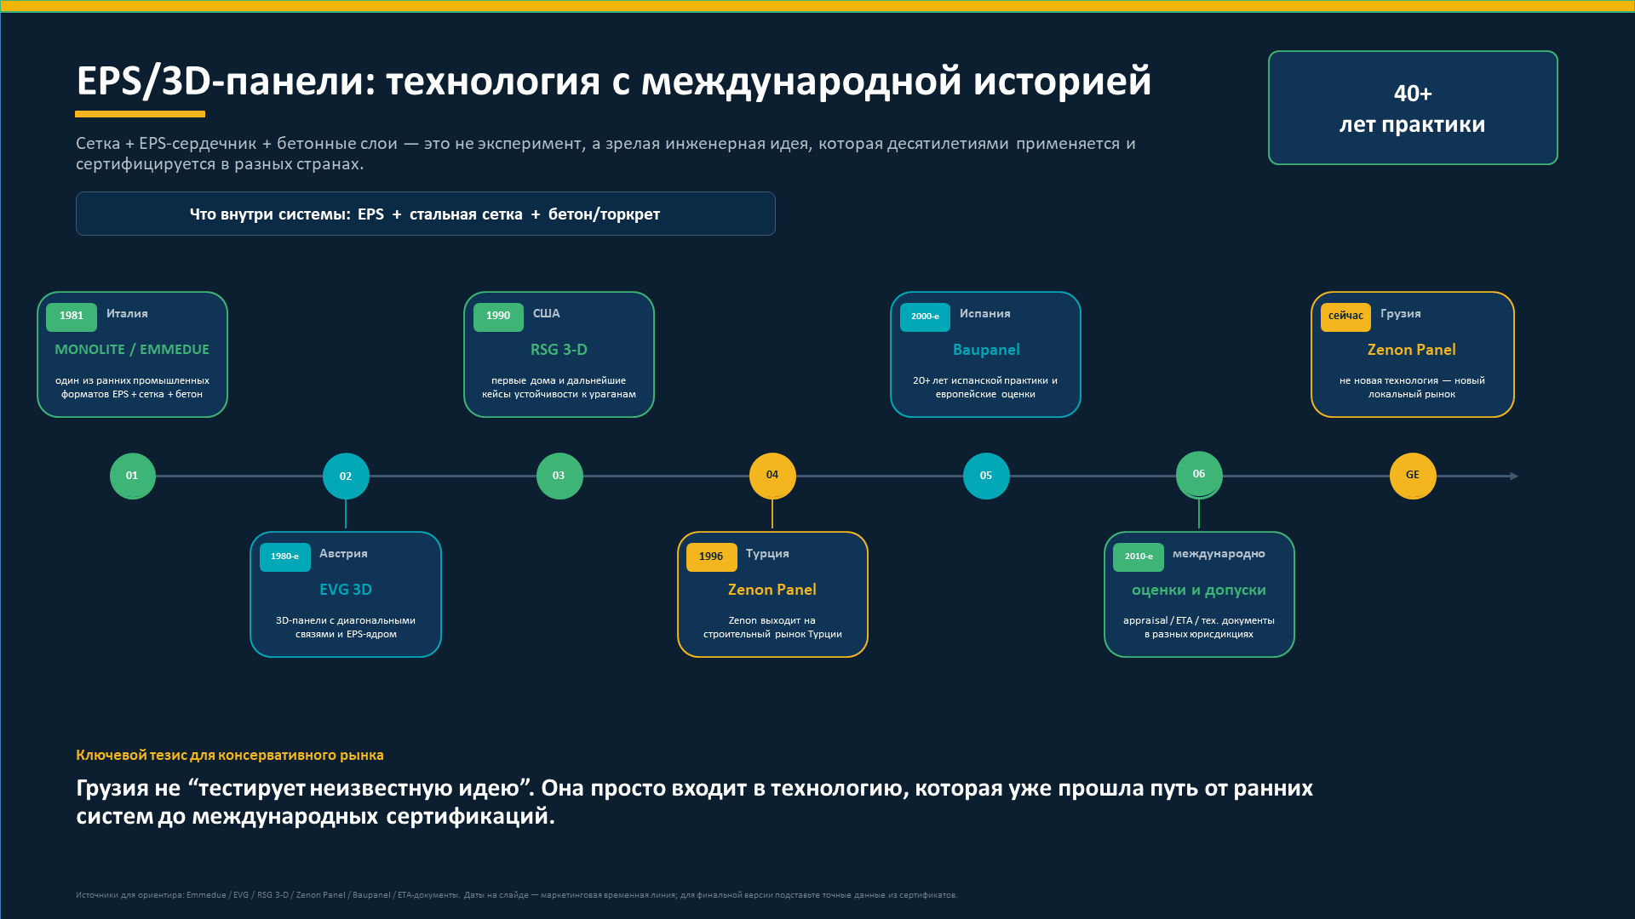The image size is (1635, 919).
Task: Click the text "не новая технология — новый локальный рынок"
Action: point(1412,387)
